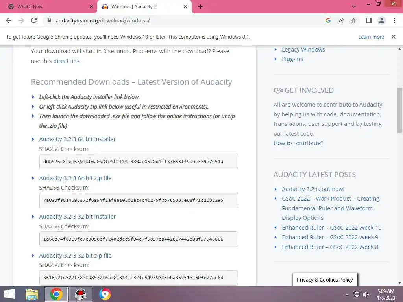
Task: Click the scrollbar down arrow
Action: (400, 283)
